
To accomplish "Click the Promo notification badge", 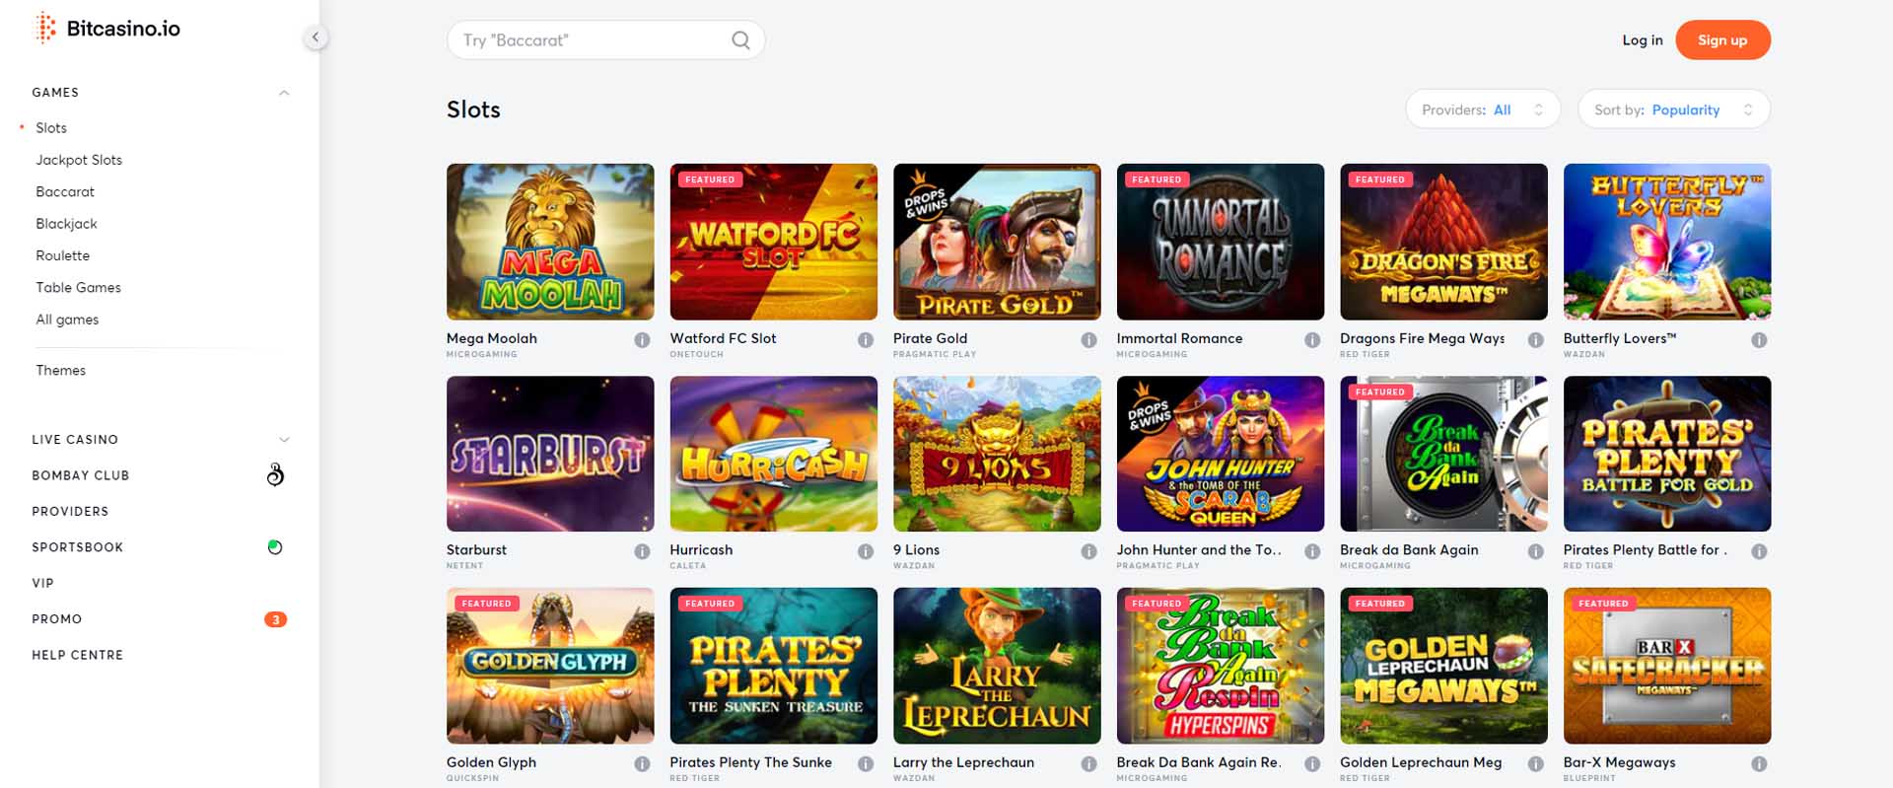I will click(275, 619).
